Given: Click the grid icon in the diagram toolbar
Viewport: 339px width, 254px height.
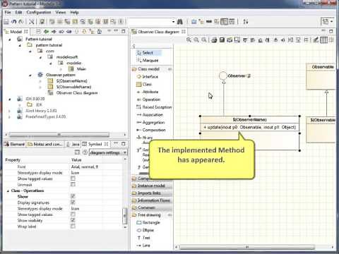Looking at the screenshot, I should coord(324,40).
